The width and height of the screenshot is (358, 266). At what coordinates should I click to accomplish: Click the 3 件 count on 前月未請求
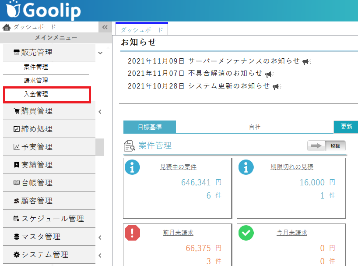[214, 261]
